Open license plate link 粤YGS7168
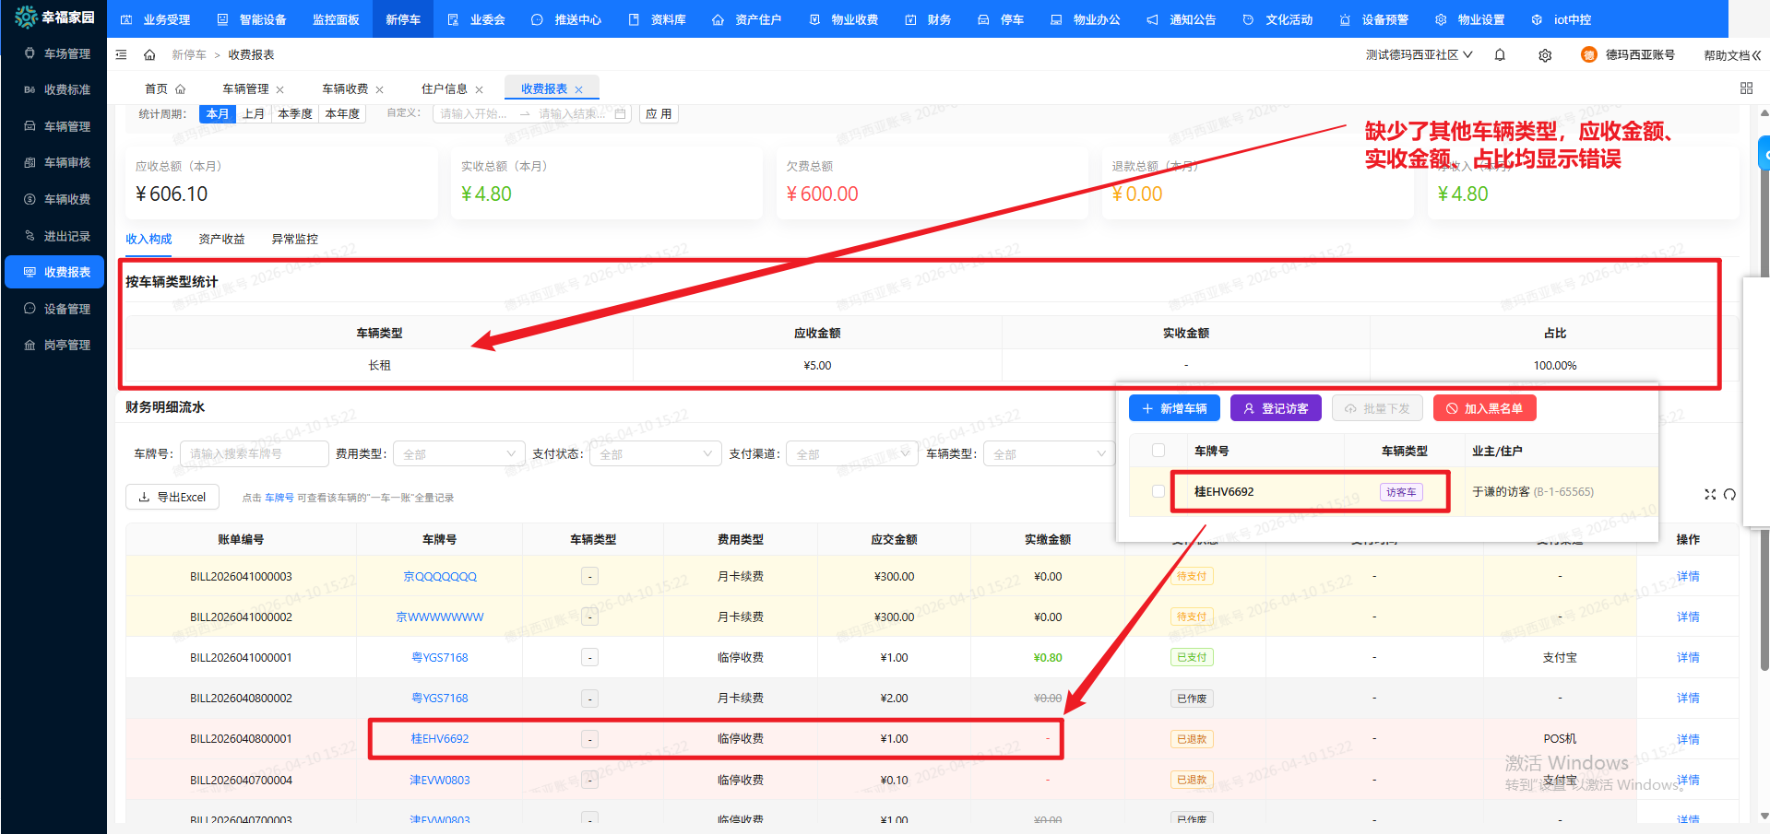Viewport: 1770px width, 834px height. [440, 657]
